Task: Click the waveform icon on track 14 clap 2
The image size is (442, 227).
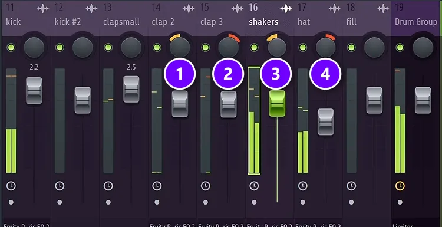Action: tap(189, 8)
